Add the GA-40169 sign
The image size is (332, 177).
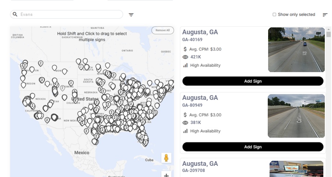(x=253, y=81)
